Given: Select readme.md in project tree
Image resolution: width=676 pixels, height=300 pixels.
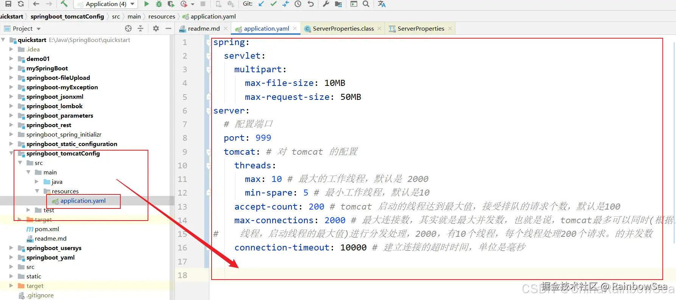Looking at the screenshot, I should (51, 238).
